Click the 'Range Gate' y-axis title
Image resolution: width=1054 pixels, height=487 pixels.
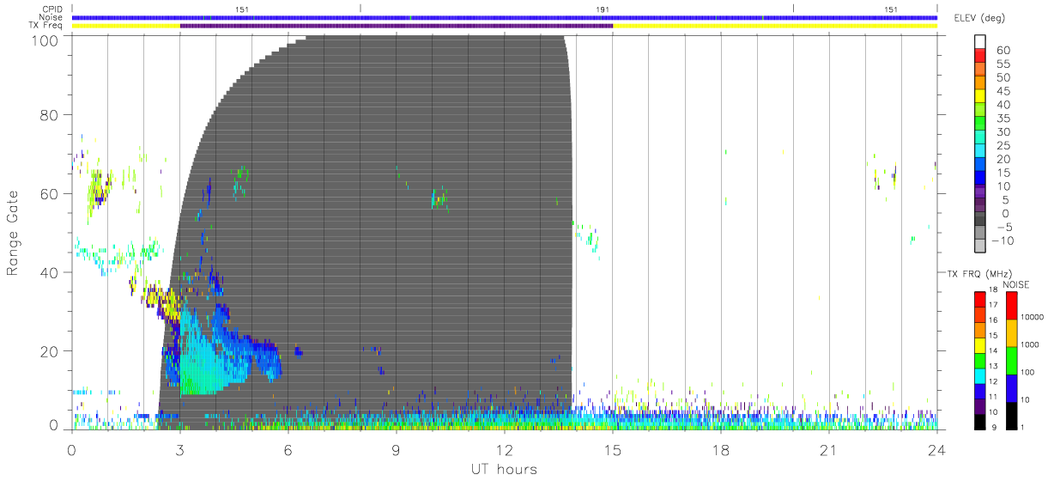[13, 233]
